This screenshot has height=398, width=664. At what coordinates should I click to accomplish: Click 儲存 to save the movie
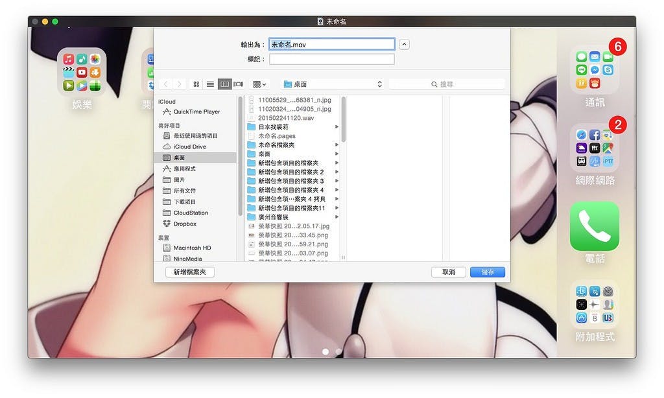point(488,272)
